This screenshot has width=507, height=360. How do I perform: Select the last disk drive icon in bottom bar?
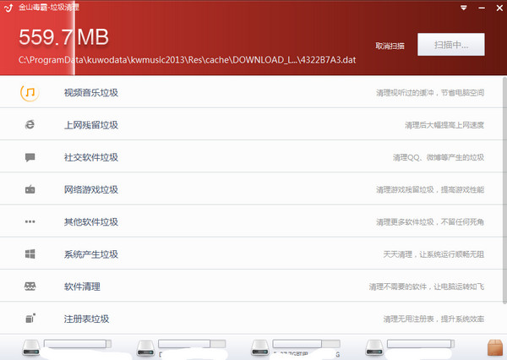tap(373, 347)
